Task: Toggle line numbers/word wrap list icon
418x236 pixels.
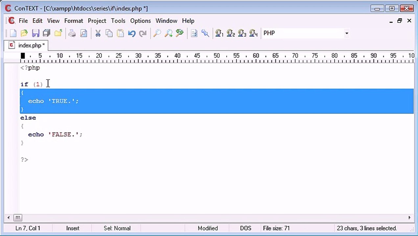Action: click(194, 33)
